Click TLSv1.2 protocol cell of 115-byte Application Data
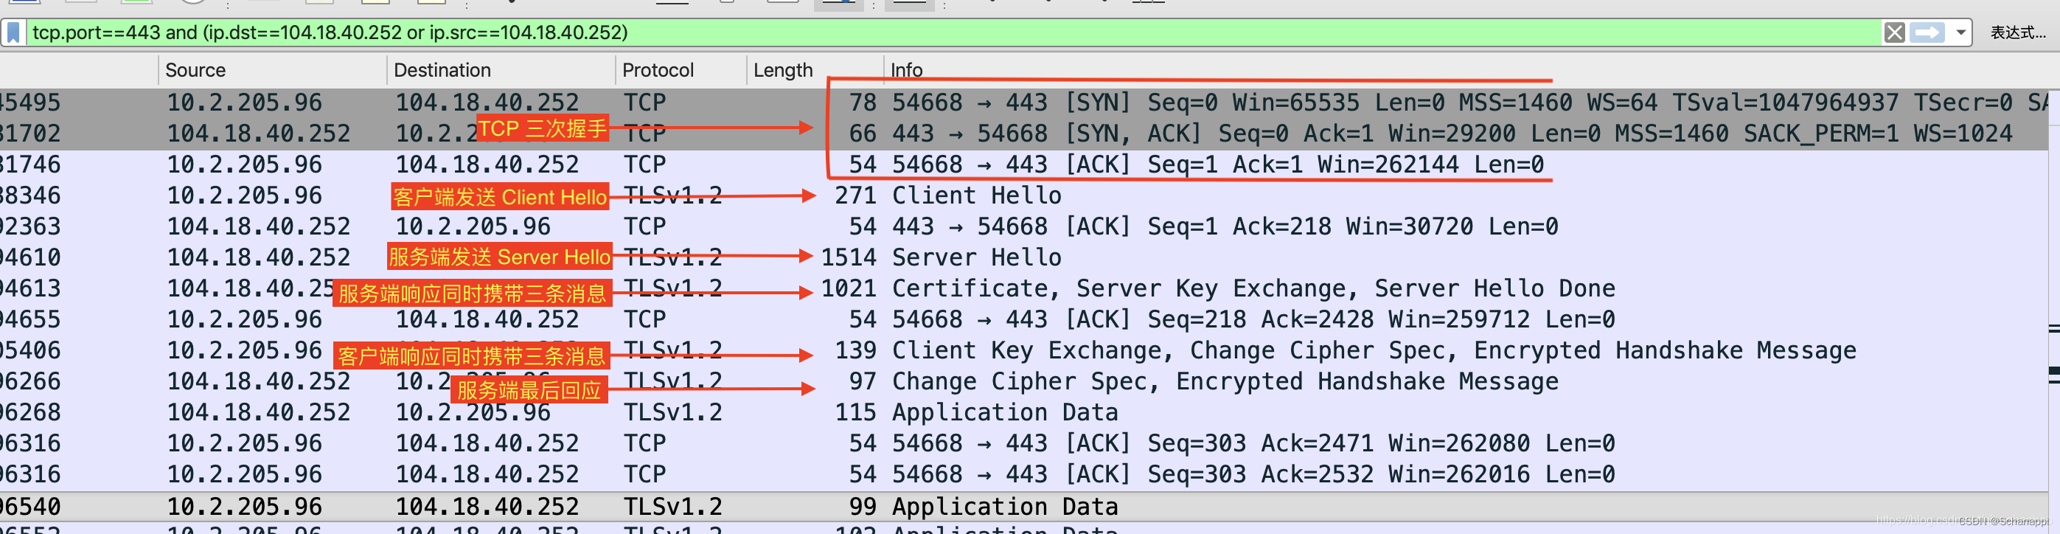 pyautogui.click(x=673, y=413)
